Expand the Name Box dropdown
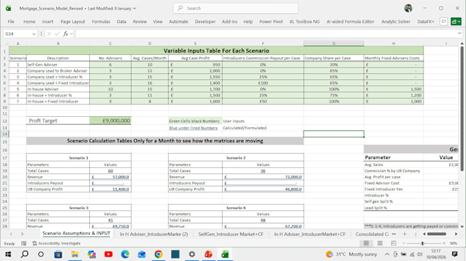This screenshot has width=466, height=261. click(34, 33)
